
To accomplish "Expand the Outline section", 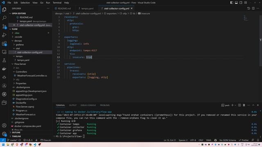I will [x=16, y=132].
